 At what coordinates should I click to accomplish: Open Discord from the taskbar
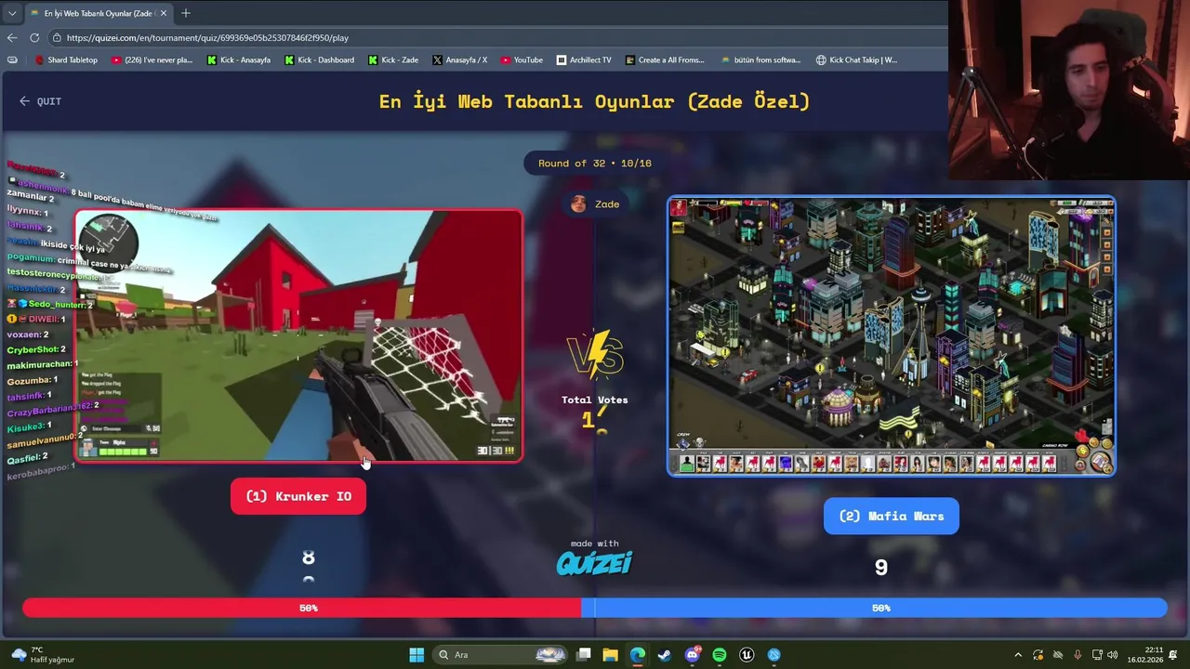[x=693, y=655]
